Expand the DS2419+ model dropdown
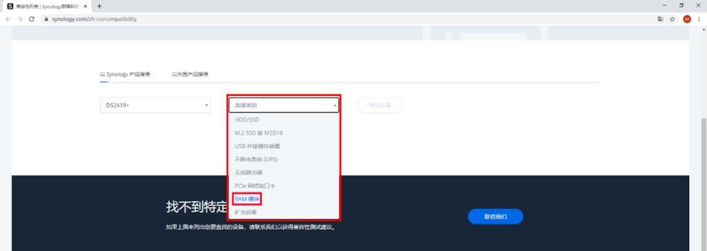This screenshot has width=707, height=251. coord(155,105)
